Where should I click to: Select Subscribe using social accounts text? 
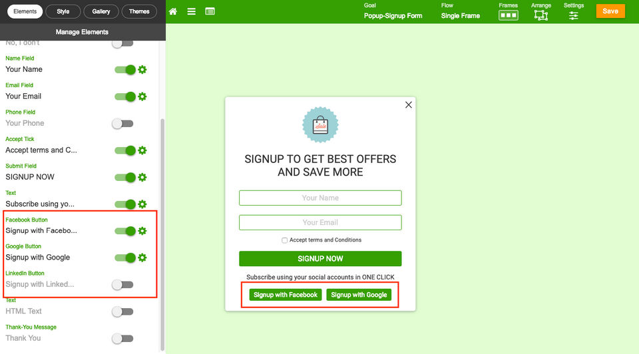320,277
